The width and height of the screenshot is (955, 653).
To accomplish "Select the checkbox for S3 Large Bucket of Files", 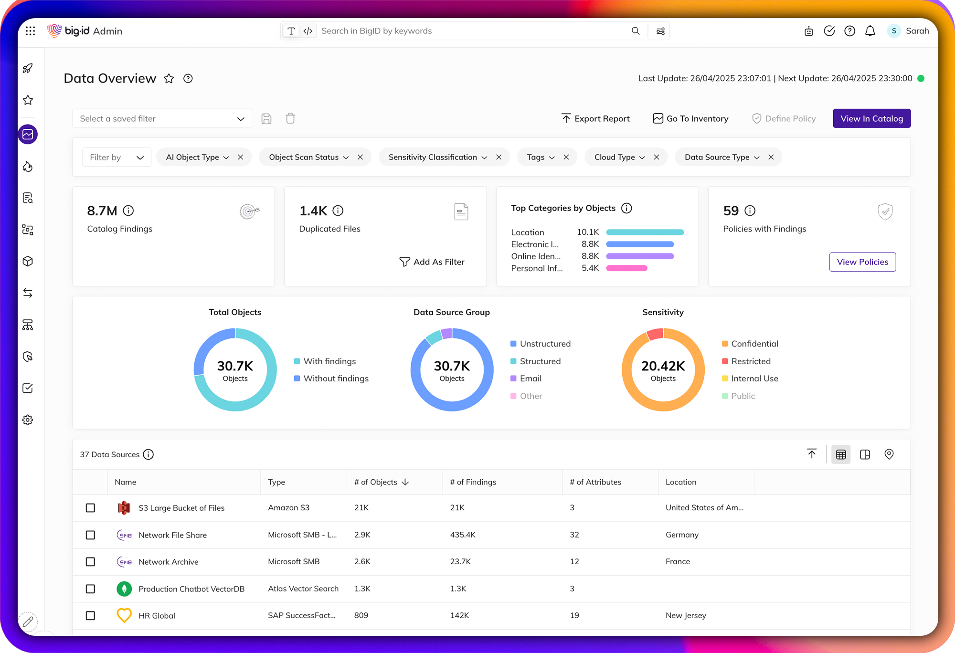I will point(90,508).
